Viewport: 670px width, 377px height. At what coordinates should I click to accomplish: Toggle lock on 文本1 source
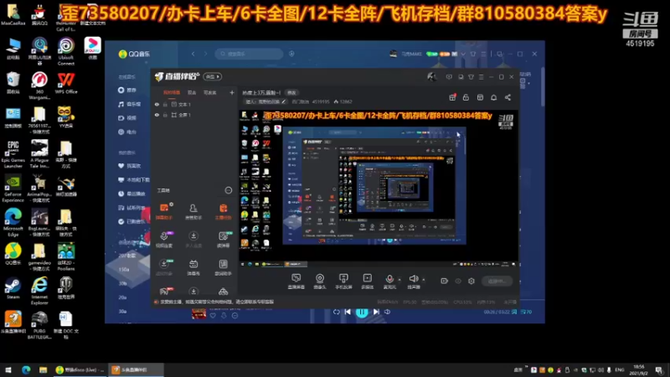tap(165, 104)
